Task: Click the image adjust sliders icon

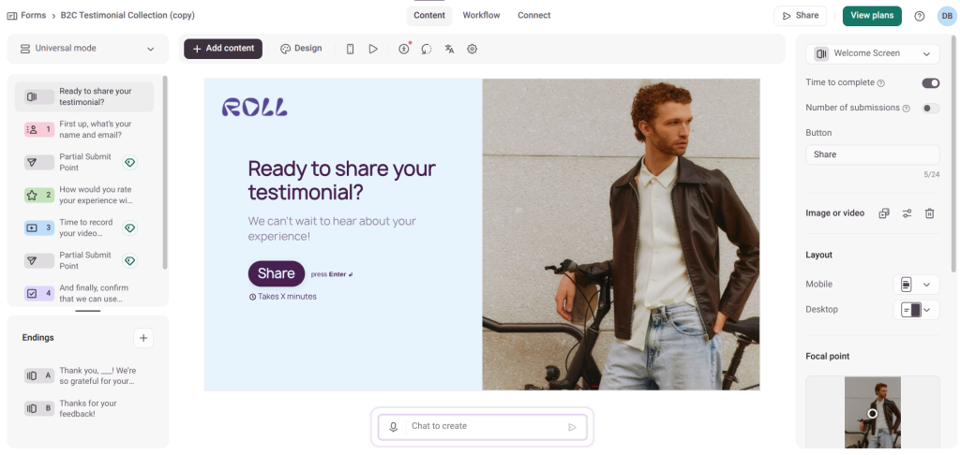Action: pos(907,213)
